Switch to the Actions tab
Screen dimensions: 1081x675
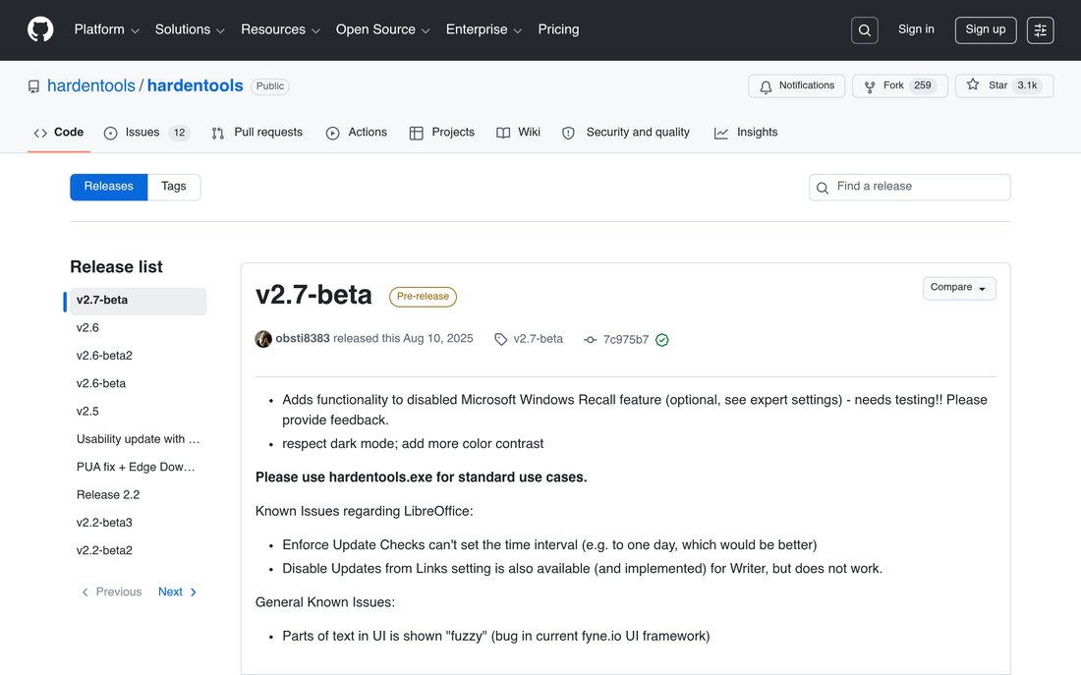click(x=357, y=133)
